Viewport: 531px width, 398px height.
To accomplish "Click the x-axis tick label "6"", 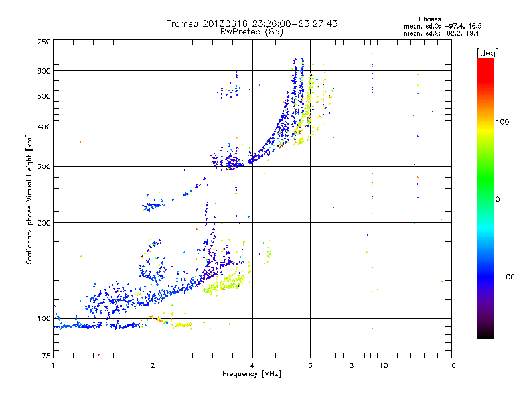I will tap(310, 365).
